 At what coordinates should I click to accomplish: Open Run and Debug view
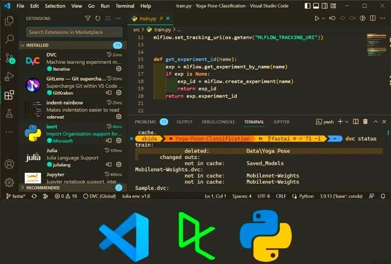(x=9, y=77)
